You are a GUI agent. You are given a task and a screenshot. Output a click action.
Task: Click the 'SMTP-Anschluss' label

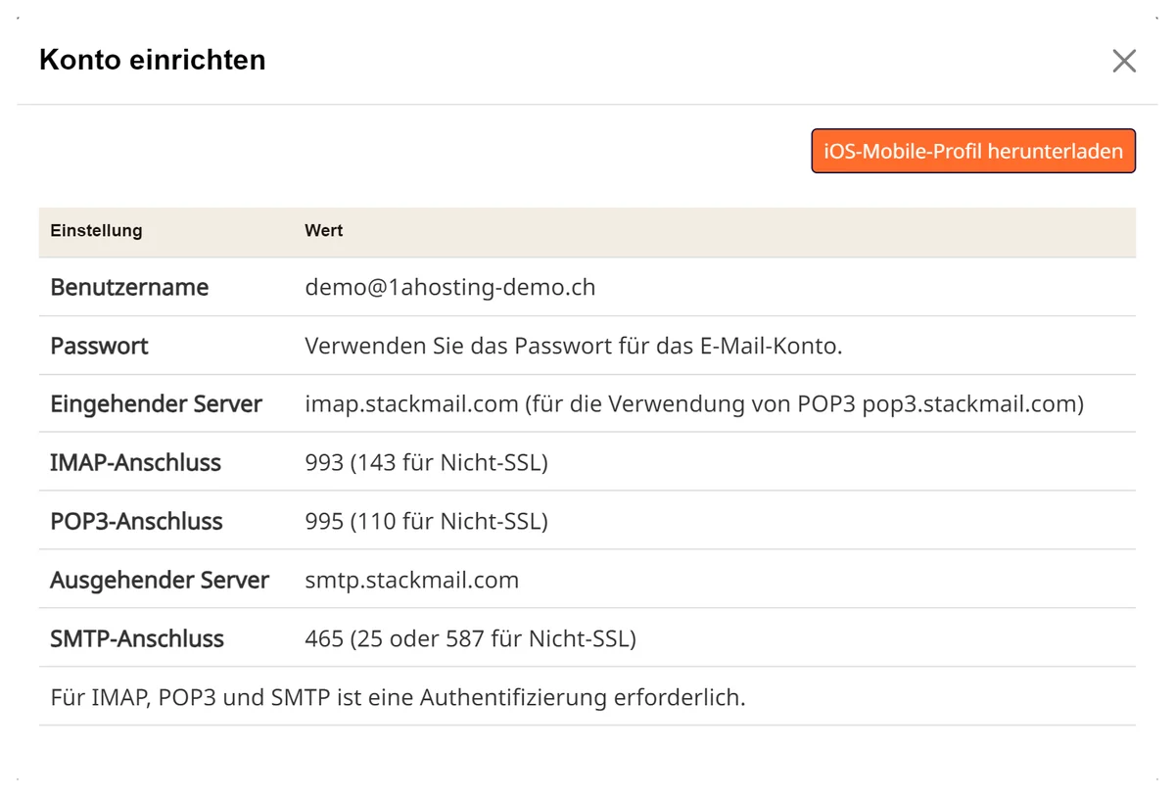(x=137, y=638)
